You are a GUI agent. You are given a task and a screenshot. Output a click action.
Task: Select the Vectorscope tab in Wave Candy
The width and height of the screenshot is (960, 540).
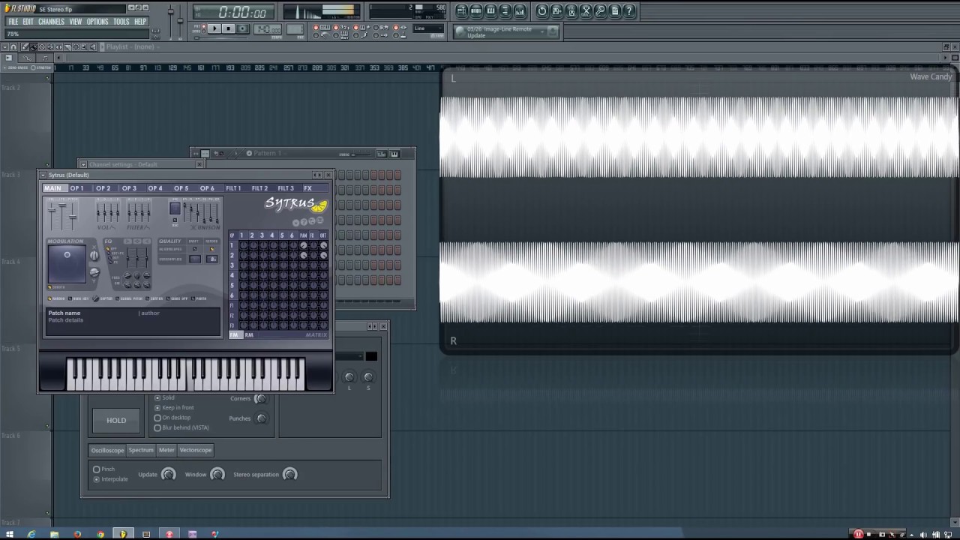coord(196,450)
